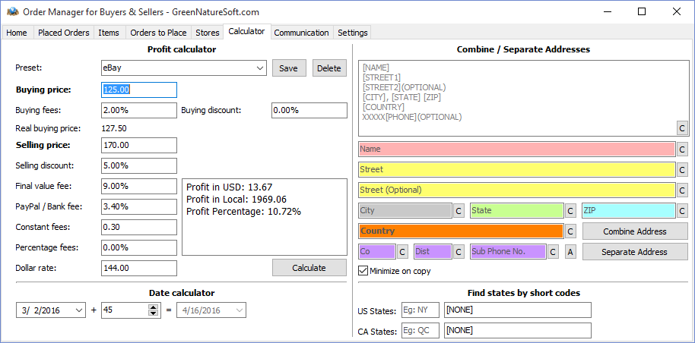695x343 pixels.
Task: Click the US States short code field
Action: [420, 310]
